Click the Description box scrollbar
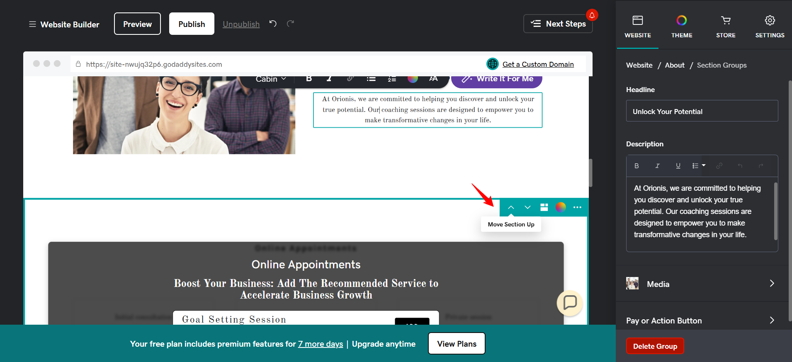 coord(775,211)
